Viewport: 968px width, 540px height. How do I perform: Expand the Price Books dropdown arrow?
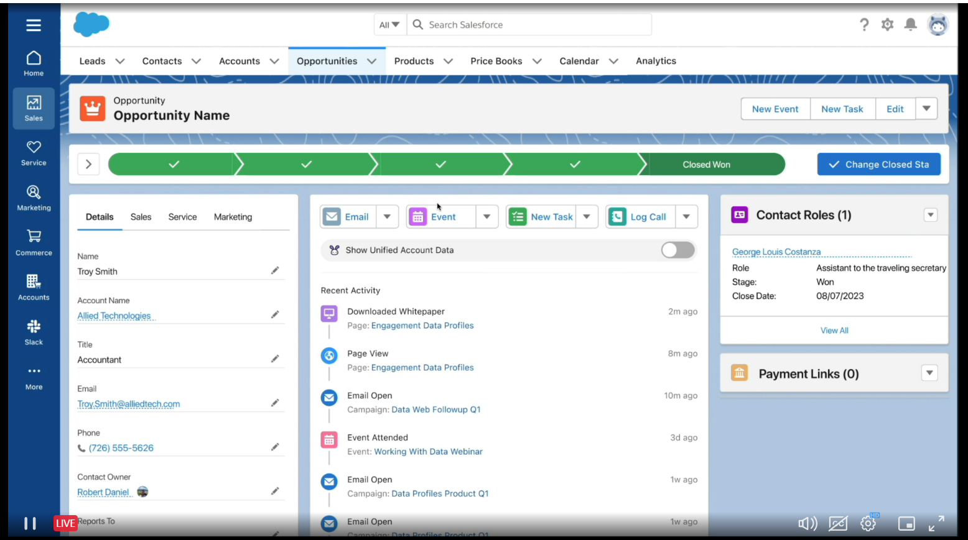(x=537, y=61)
